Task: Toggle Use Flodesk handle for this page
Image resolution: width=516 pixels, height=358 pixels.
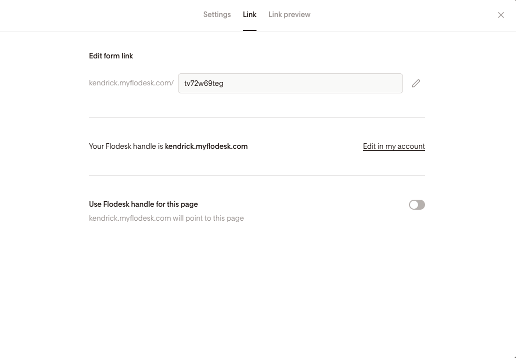Action: pyautogui.click(x=416, y=205)
